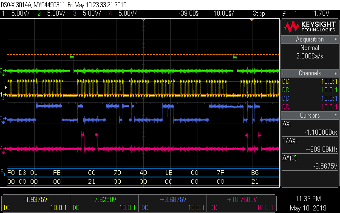This screenshot has height=213, width=340.
Task: Click the channel 2 ground marker
Action: pyautogui.click(x=3, y=72)
